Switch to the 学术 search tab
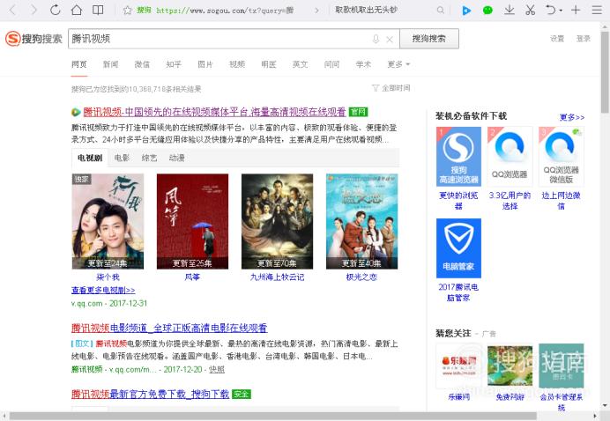 point(363,64)
